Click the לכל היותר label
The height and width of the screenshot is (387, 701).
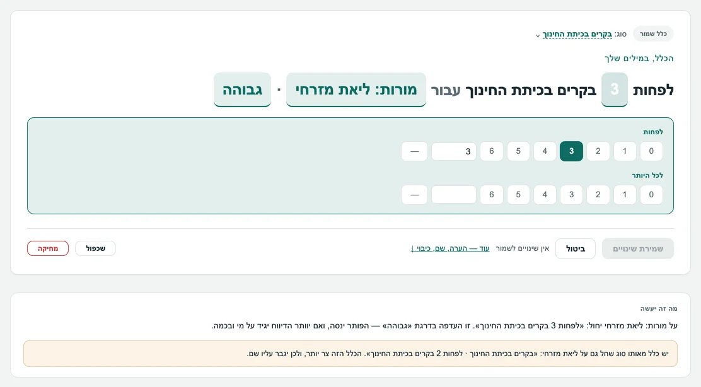[647, 175]
